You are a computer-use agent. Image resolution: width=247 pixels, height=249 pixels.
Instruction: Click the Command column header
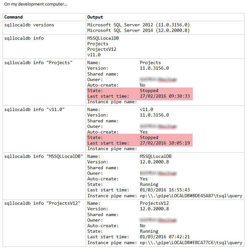point(13,17)
